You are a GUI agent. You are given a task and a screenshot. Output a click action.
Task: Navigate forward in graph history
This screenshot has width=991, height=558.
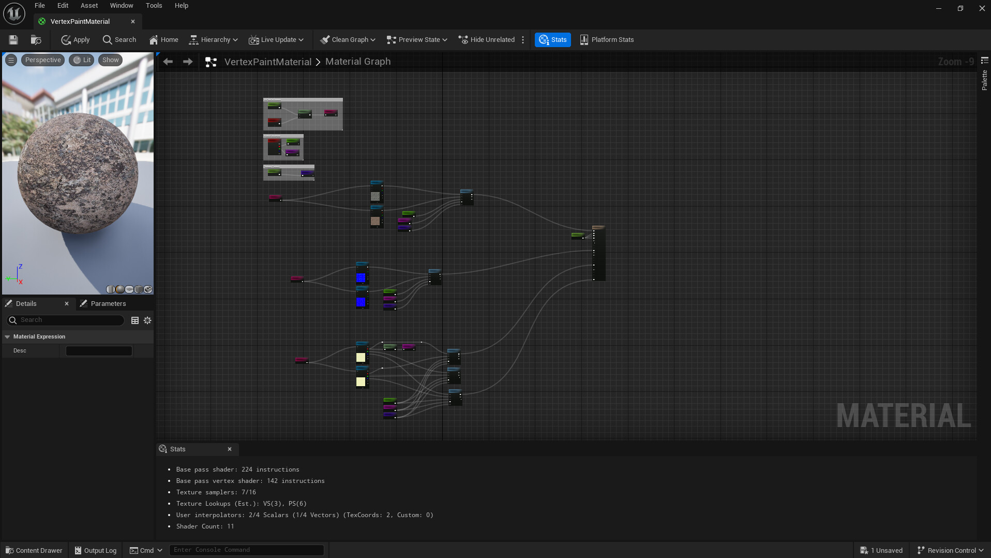click(x=188, y=62)
